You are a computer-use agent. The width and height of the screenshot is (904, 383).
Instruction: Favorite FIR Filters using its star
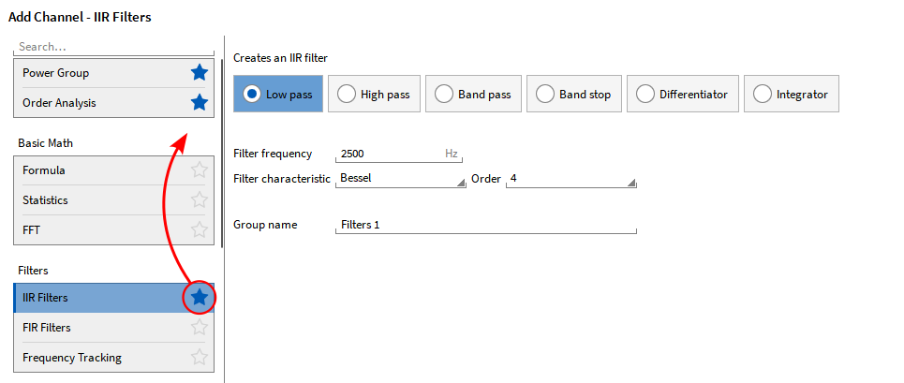pos(199,328)
